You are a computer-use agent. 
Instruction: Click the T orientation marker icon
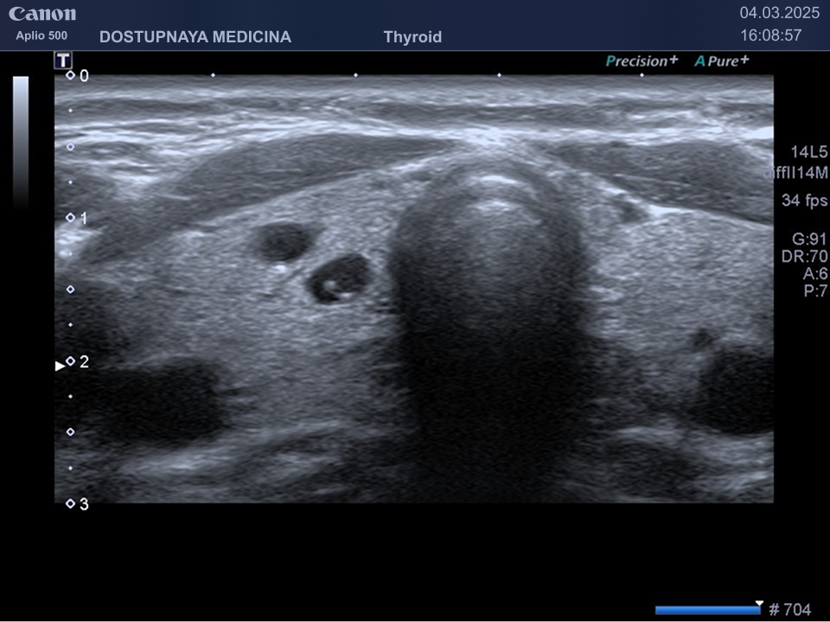coord(62,60)
